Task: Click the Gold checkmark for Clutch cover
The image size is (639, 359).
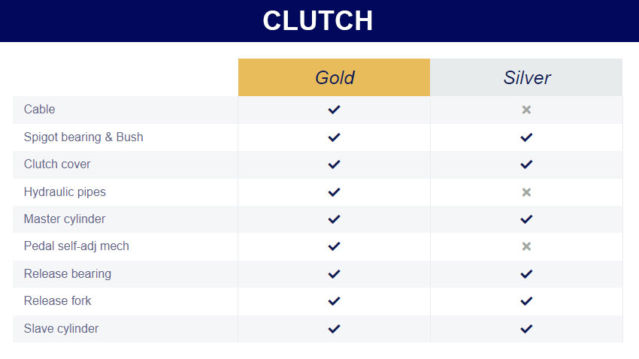Action: pos(334,164)
